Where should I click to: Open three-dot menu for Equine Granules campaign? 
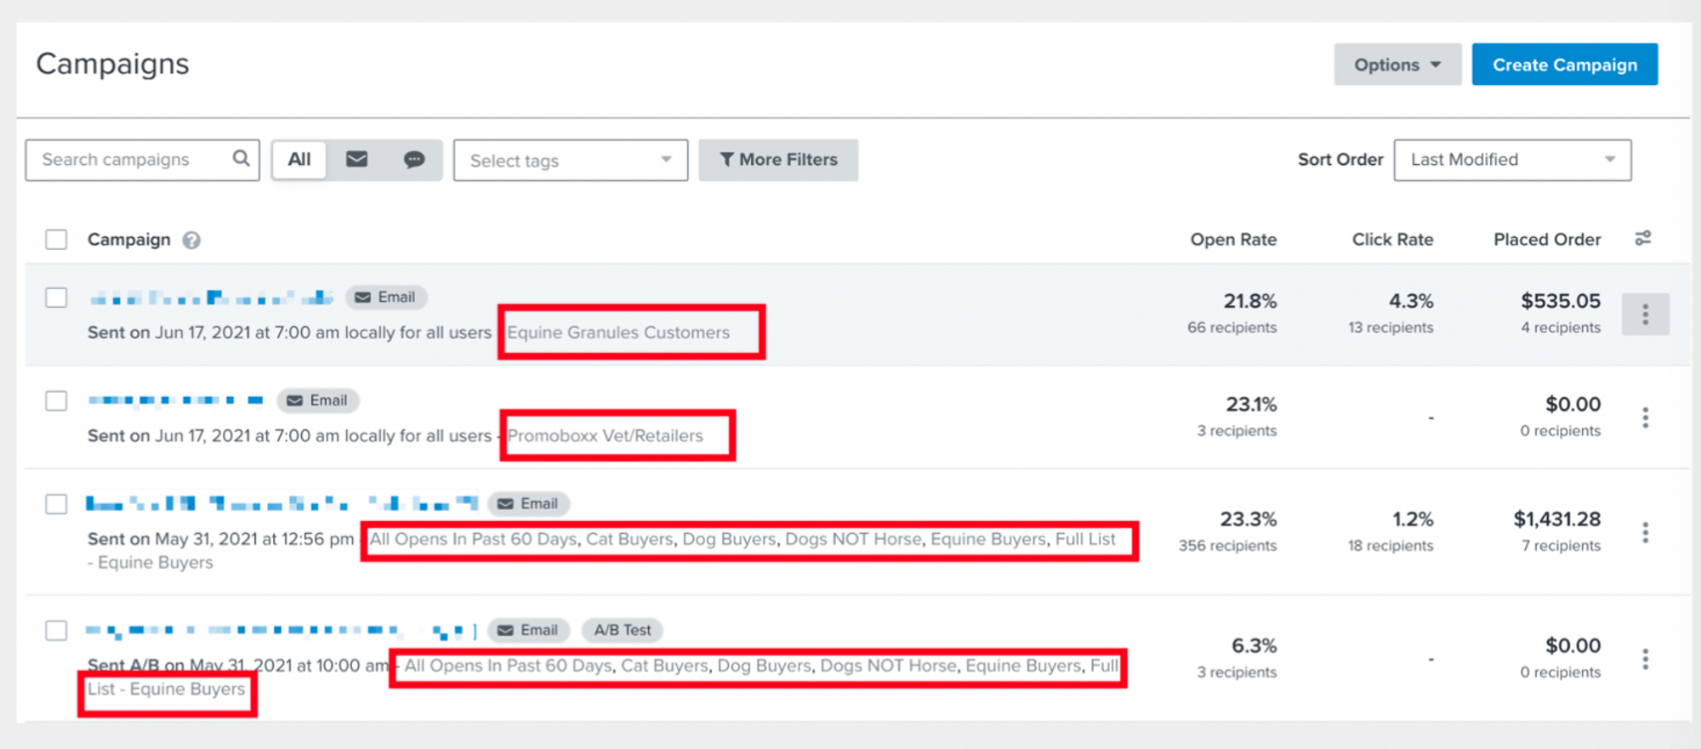tap(1645, 315)
